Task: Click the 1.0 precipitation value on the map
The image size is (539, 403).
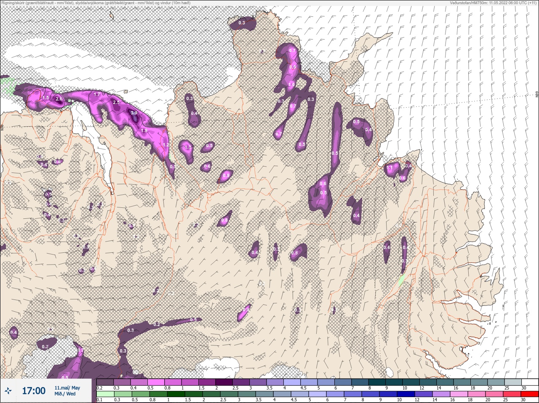Action: pos(291,85)
